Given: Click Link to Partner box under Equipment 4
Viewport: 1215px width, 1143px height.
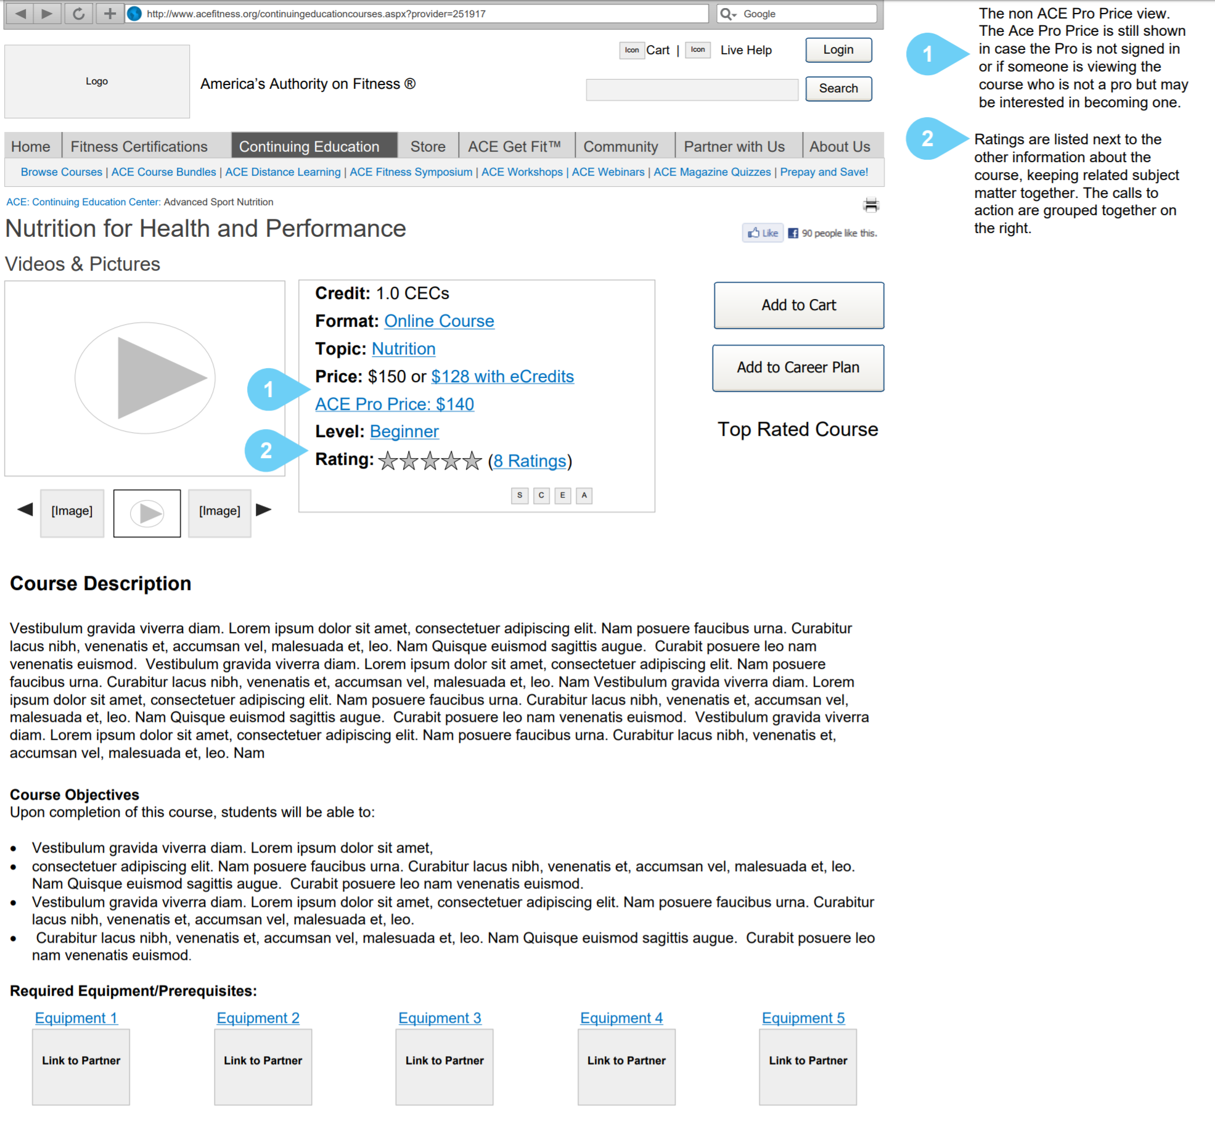Looking at the screenshot, I should pyautogui.click(x=626, y=1067).
